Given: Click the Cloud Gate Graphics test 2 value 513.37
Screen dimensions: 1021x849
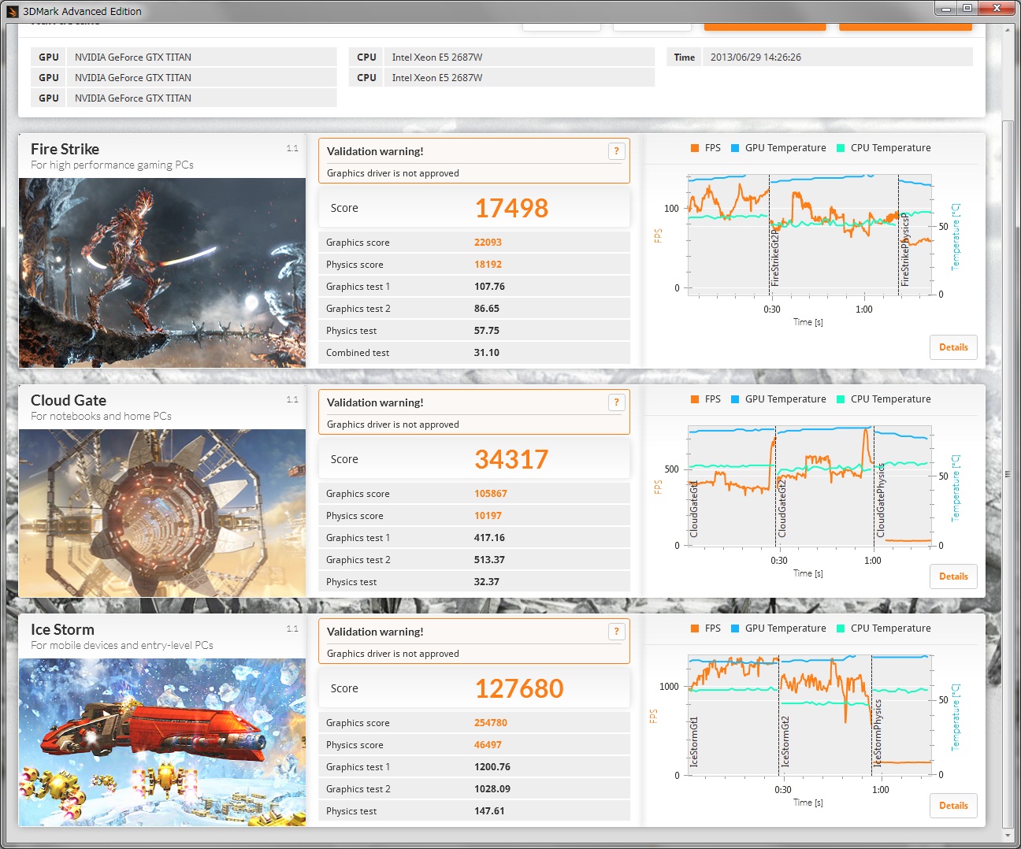Looking at the screenshot, I should point(489,560).
